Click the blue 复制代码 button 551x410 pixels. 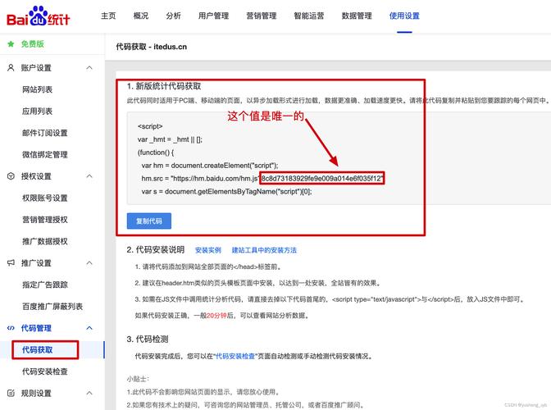pos(149,221)
